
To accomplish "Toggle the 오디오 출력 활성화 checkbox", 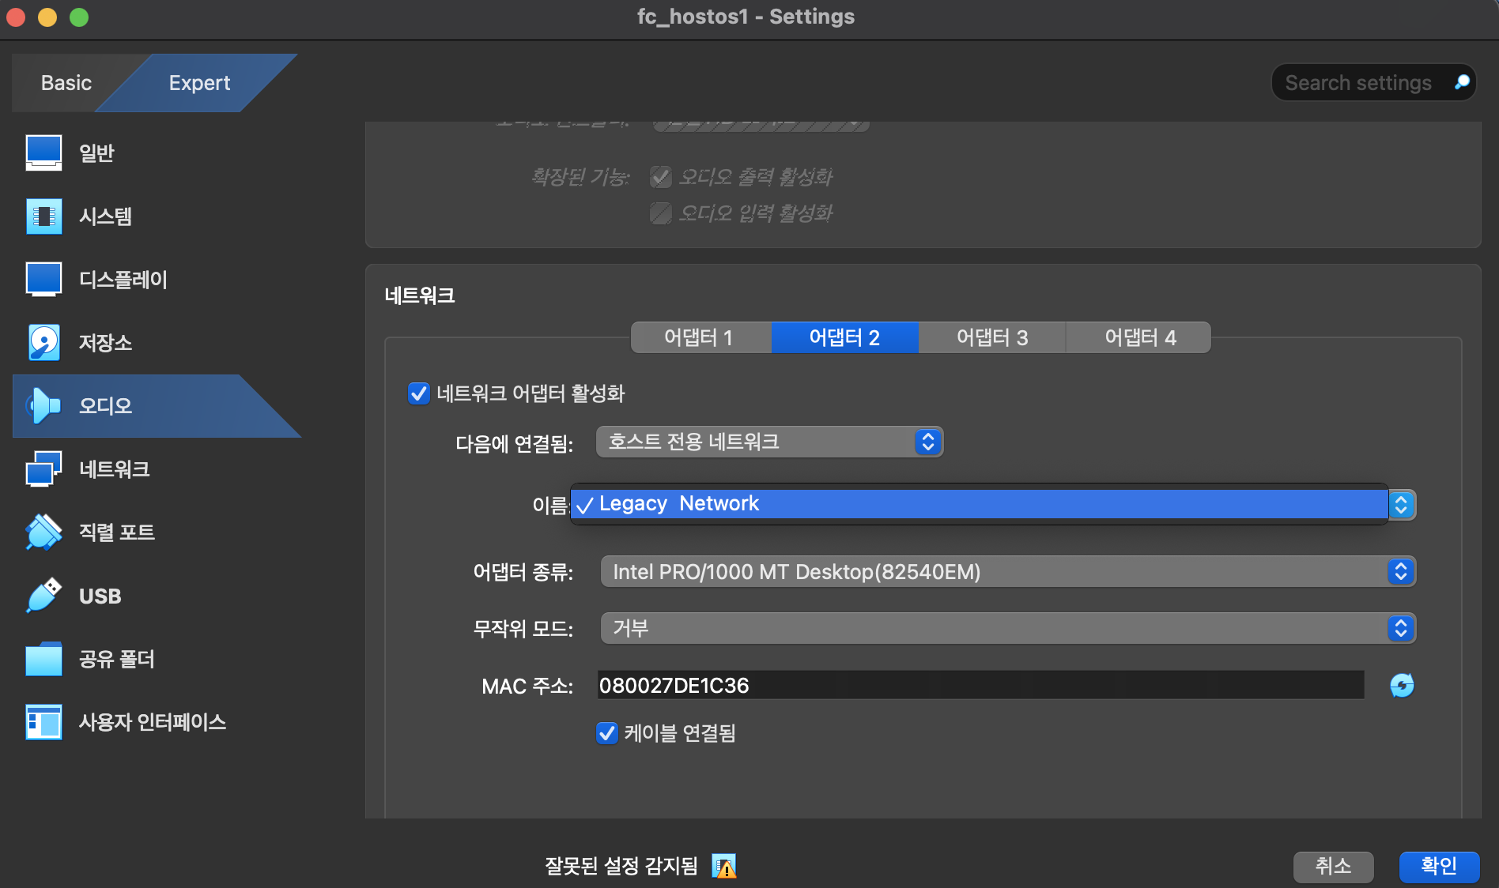I will (x=660, y=177).
